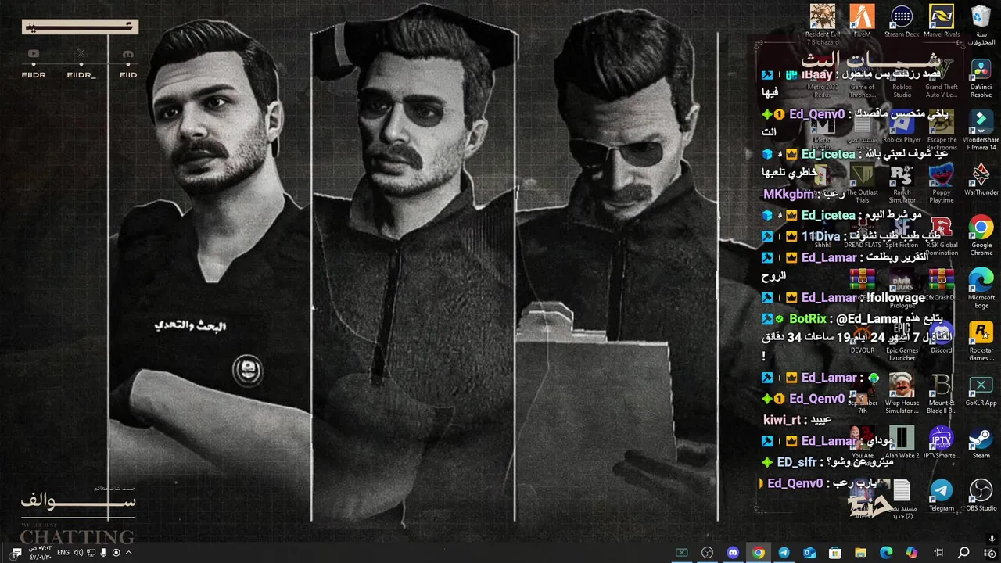Launch Copilot from the taskbar
Viewport: 1001px width, 563px height.
(912, 552)
